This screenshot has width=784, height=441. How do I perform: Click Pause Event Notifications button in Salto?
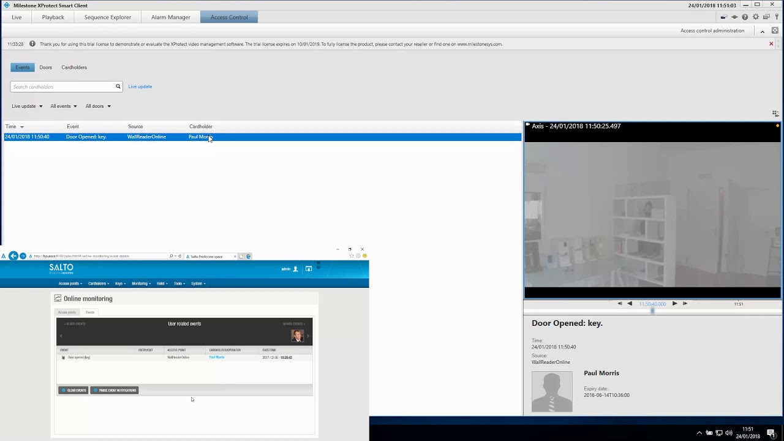coord(115,390)
